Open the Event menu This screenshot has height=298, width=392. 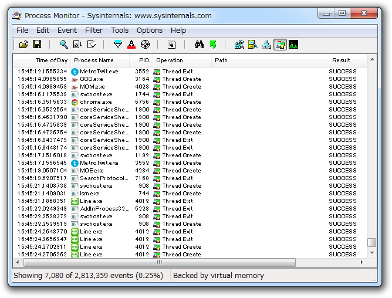67,31
